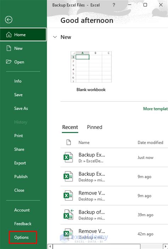Click Excel icon of Just now file
Screen dimensions: 168x249
68,157
